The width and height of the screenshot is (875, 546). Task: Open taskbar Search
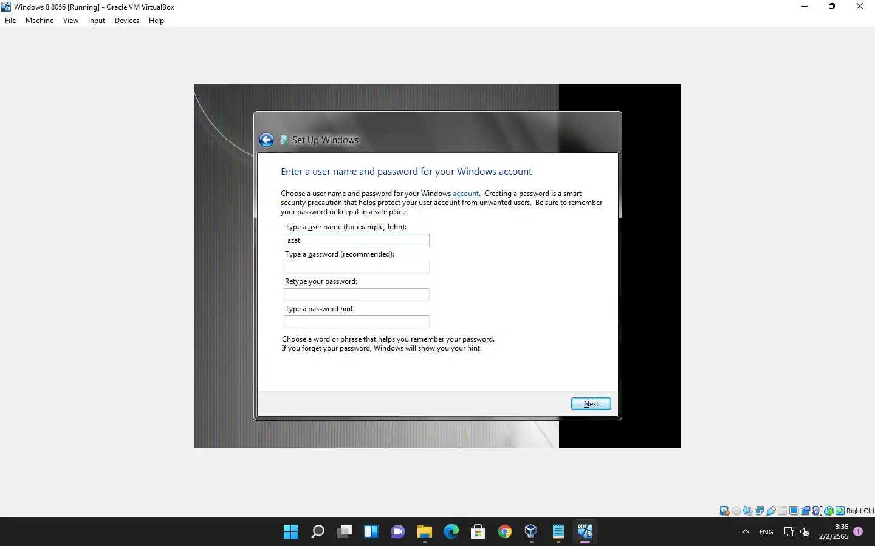[x=318, y=532]
